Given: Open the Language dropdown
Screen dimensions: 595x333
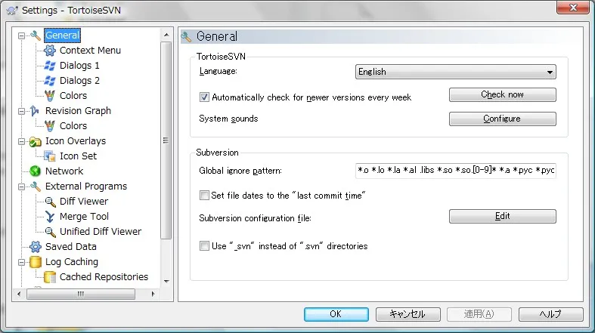Looking at the screenshot, I should 456,72.
